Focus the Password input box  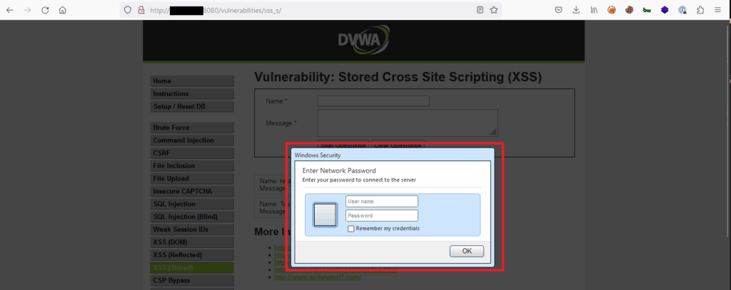tap(381, 215)
